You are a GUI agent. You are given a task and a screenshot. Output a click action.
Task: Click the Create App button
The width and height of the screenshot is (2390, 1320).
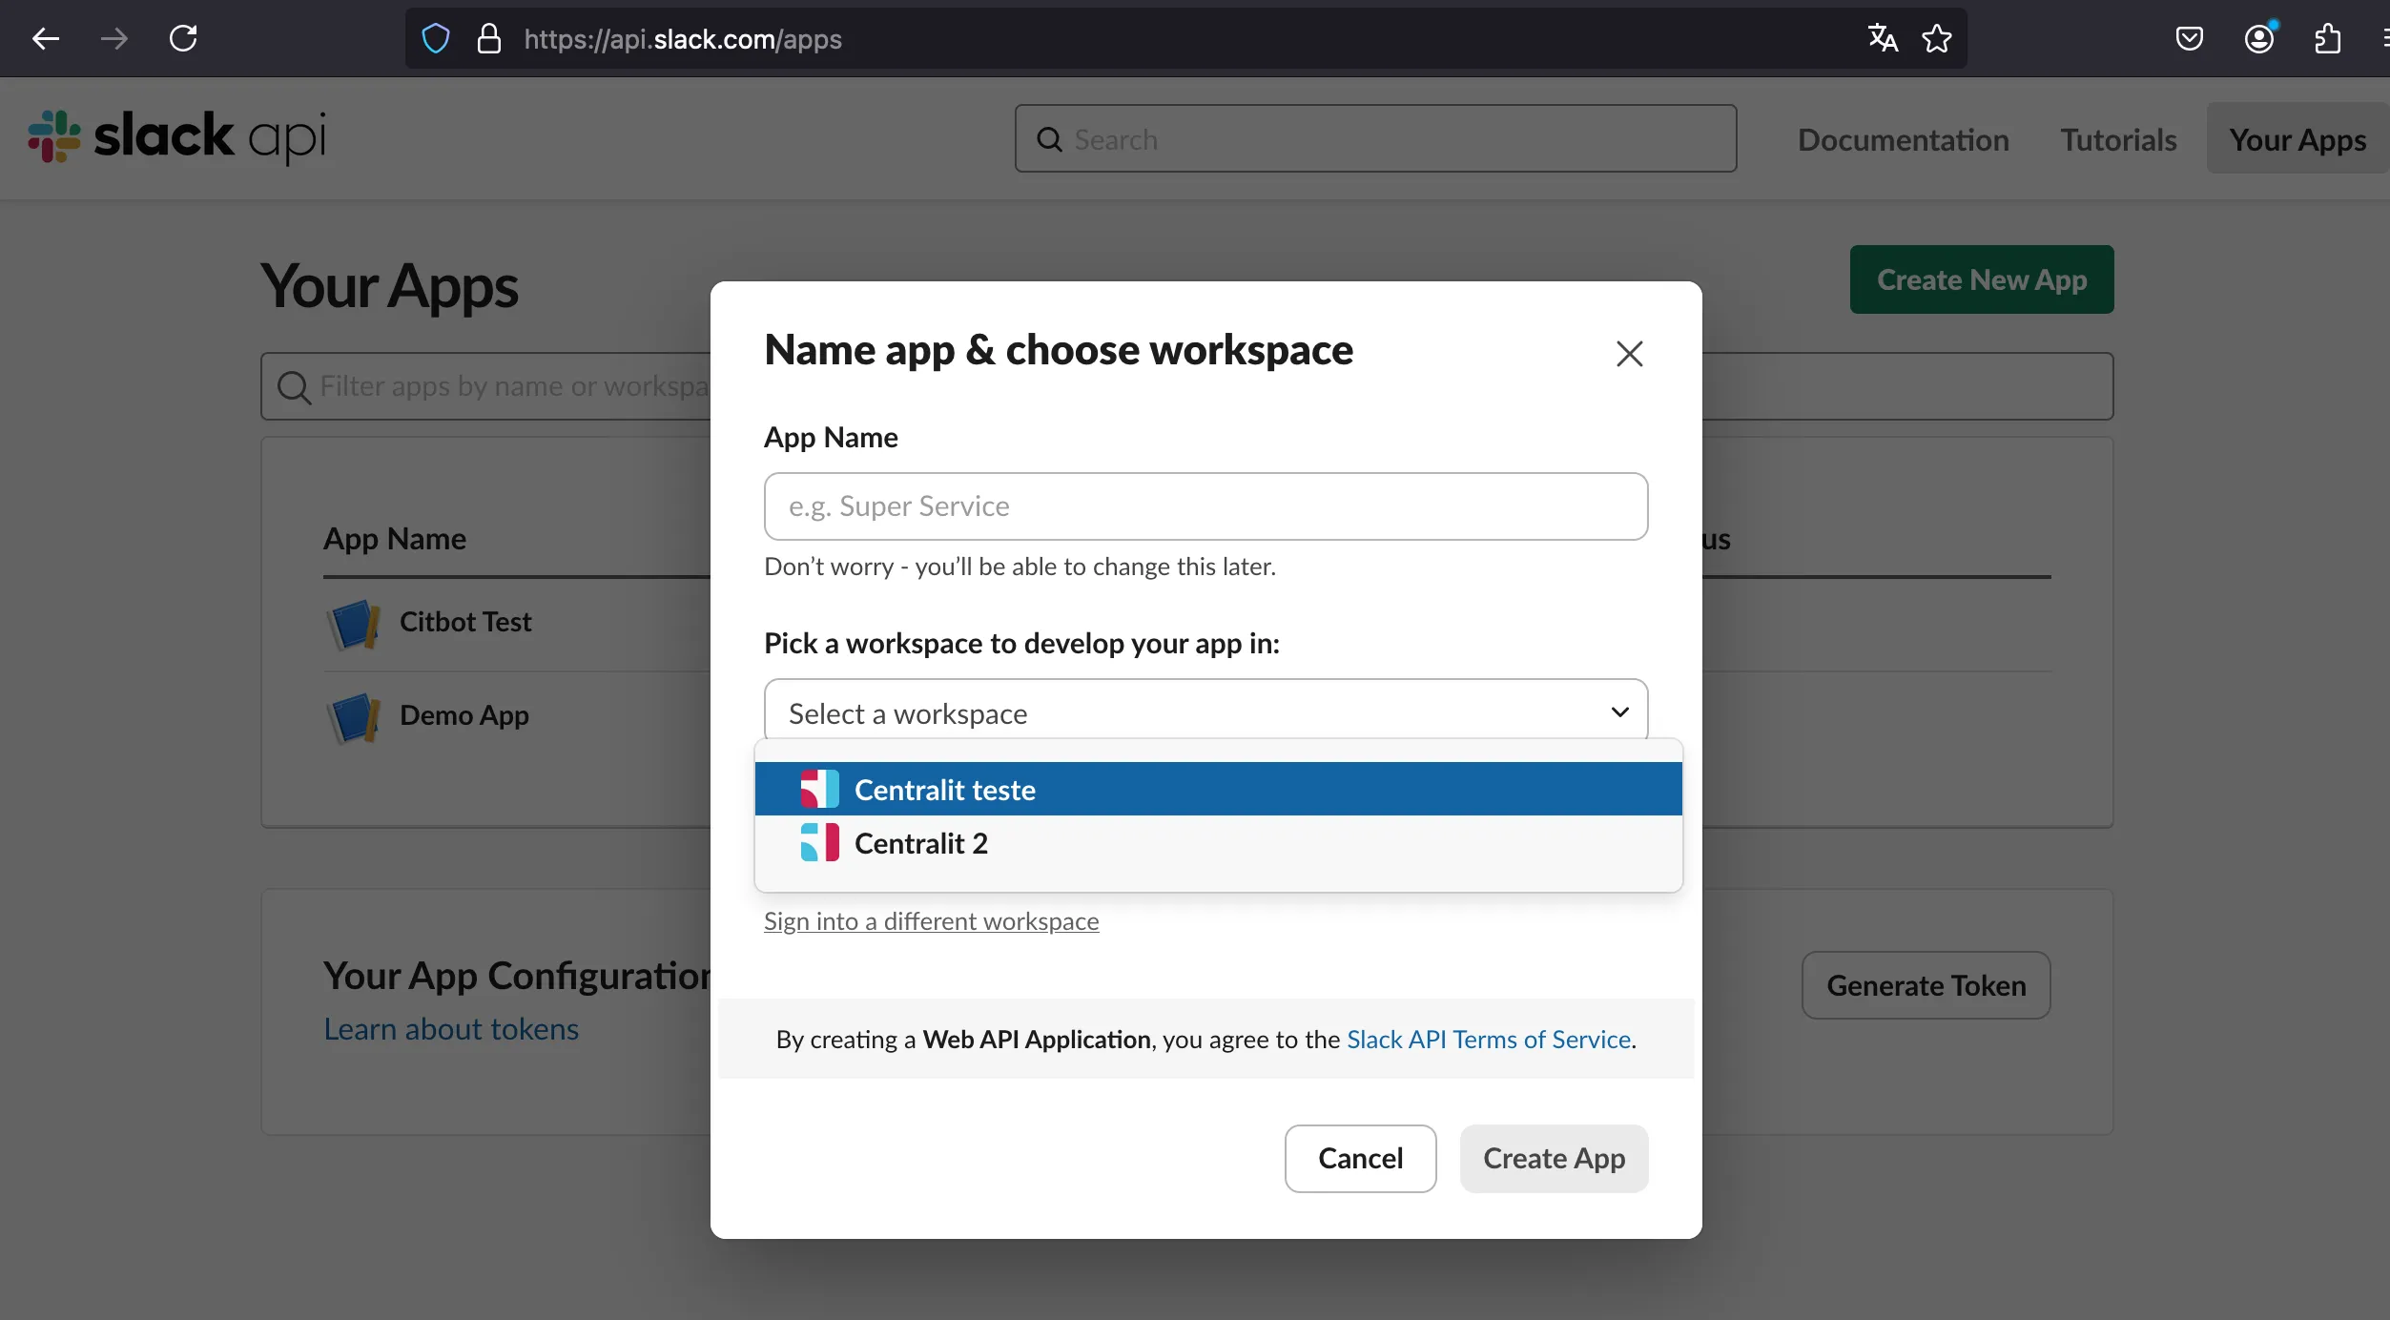point(1554,1158)
